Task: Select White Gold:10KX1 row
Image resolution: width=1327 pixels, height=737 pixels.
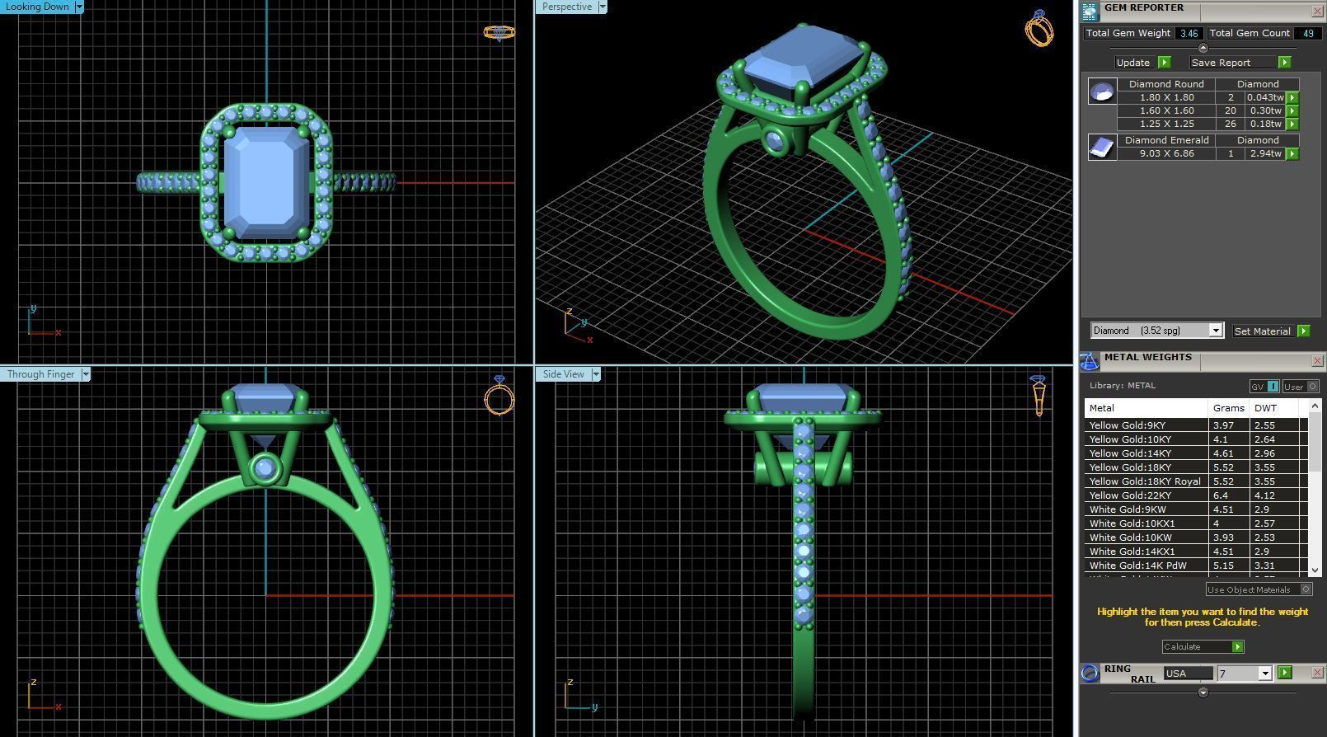Action: pyautogui.click(x=1196, y=523)
